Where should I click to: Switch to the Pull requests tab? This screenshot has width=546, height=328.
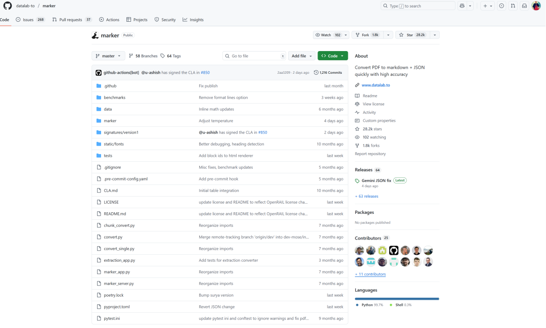tap(72, 20)
